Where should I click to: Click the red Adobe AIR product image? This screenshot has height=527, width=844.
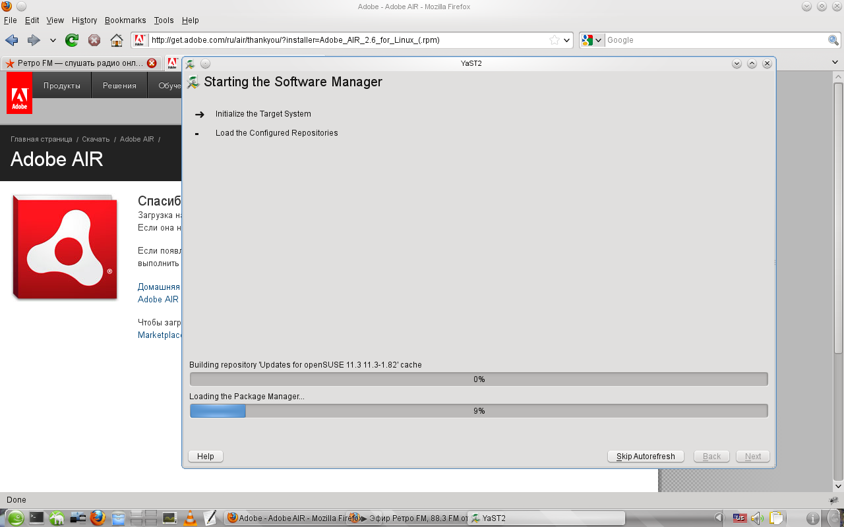tap(65, 247)
